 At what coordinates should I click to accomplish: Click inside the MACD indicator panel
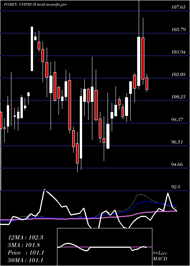(104, 247)
